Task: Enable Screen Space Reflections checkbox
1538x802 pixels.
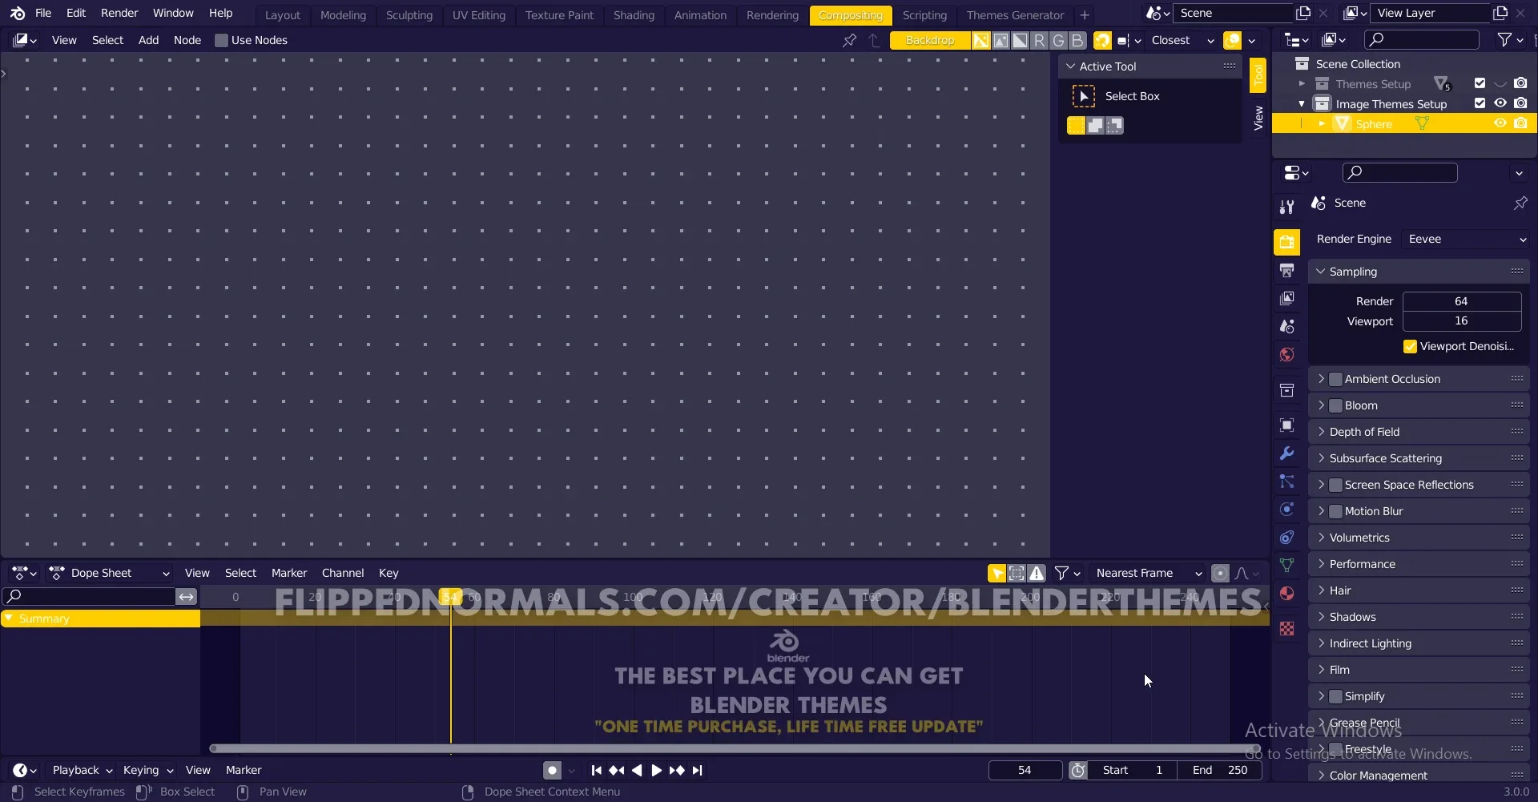Action: (x=1335, y=485)
